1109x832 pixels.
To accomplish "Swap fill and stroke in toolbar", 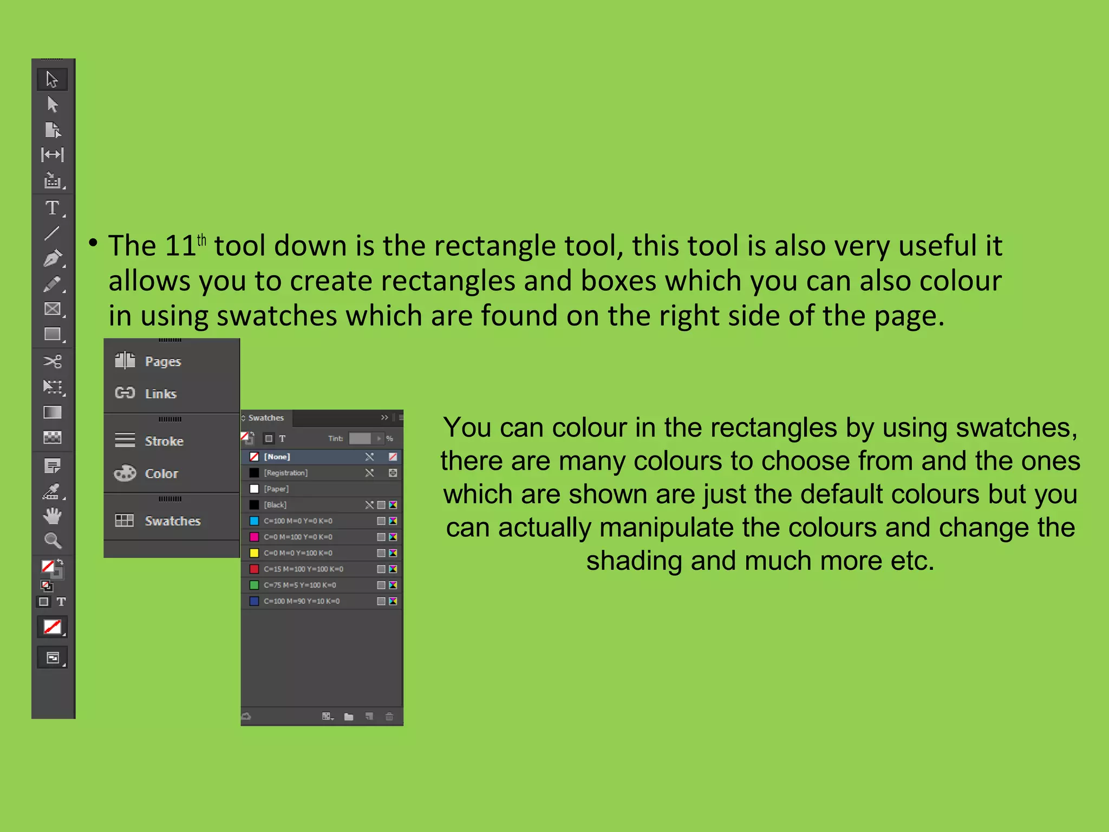I will (60, 562).
